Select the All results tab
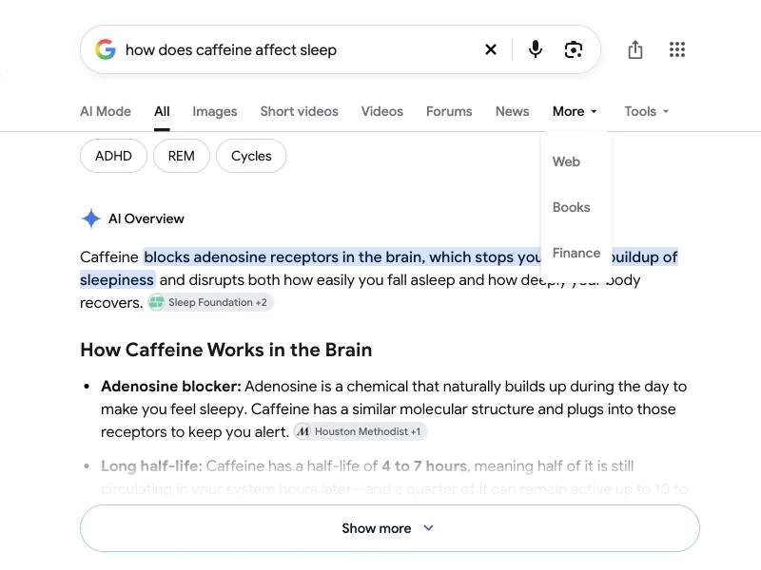 point(162,111)
